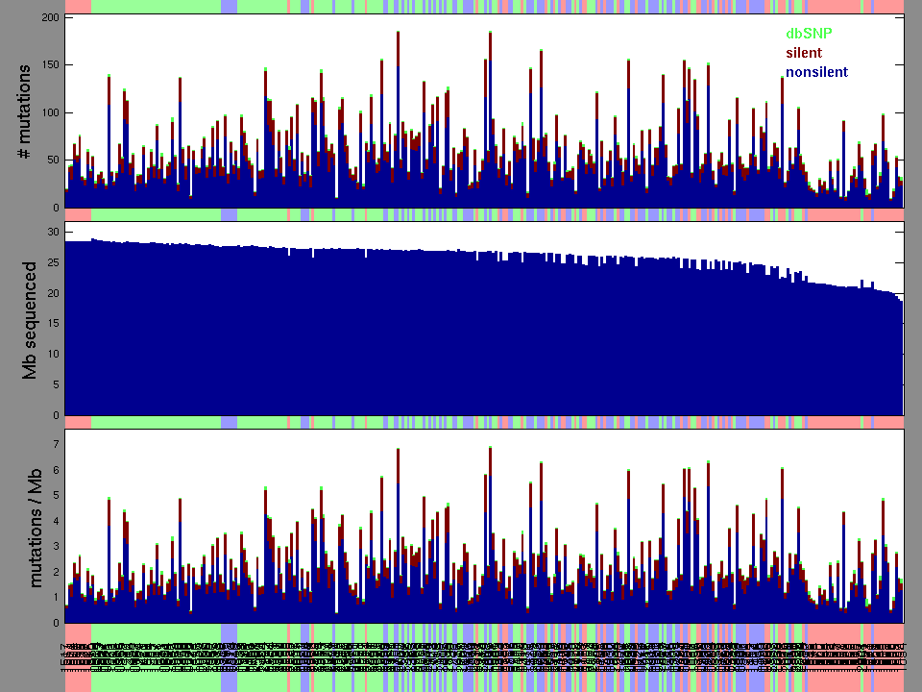Click the 6 tick on the mutations/Mb axis

(56, 470)
